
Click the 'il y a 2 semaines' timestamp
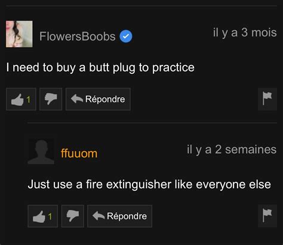point(232,150)
